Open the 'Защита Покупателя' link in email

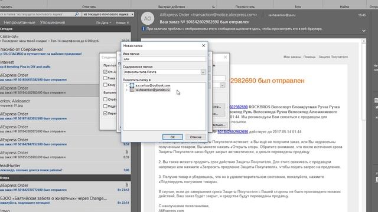tap(333, 57)
